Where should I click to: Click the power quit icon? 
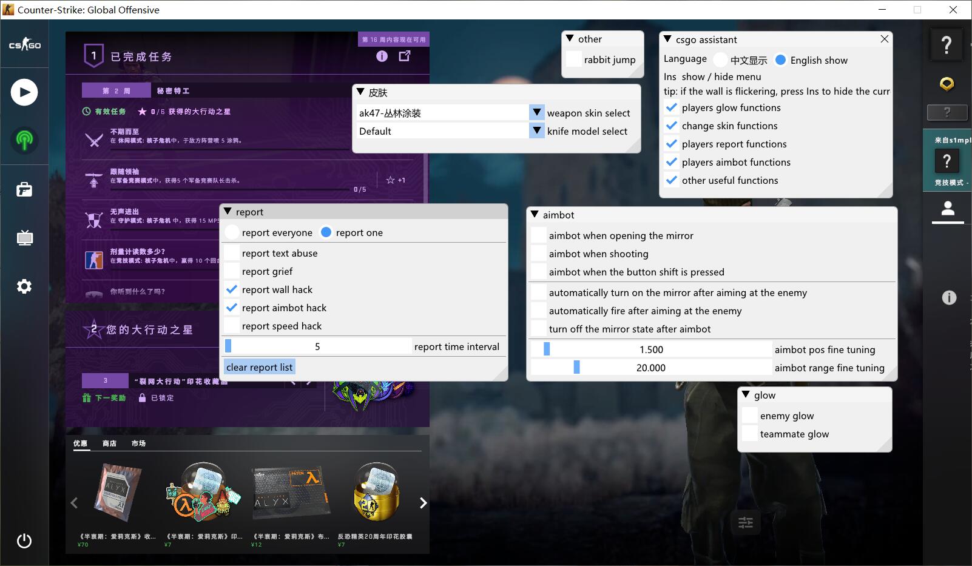[24, 541]
